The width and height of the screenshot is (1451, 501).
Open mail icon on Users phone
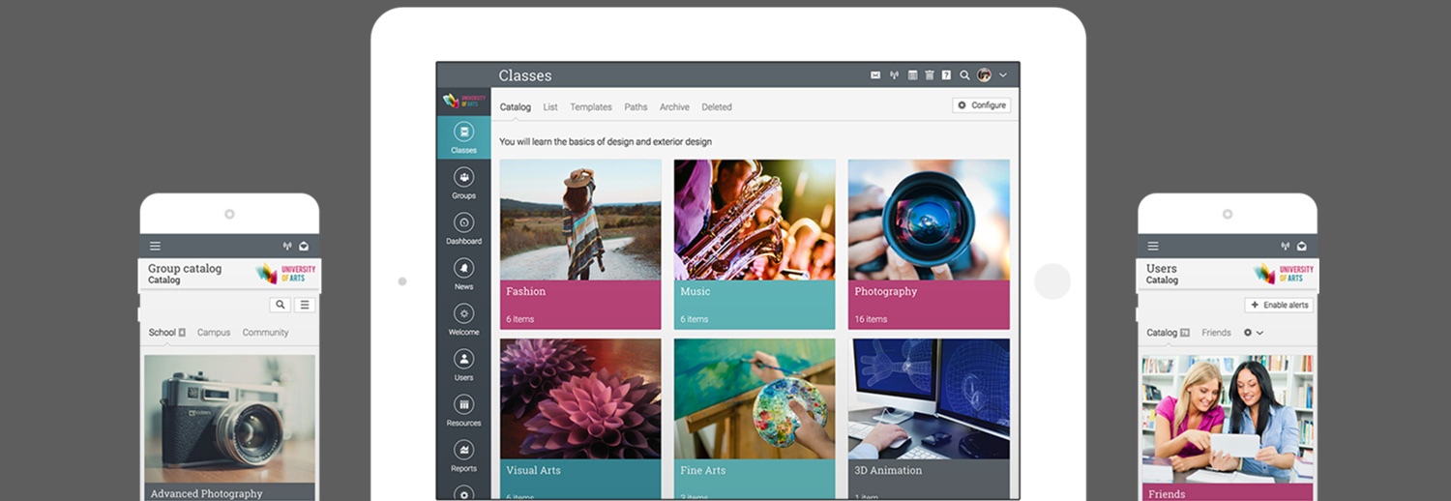[x=1302, y=246]
